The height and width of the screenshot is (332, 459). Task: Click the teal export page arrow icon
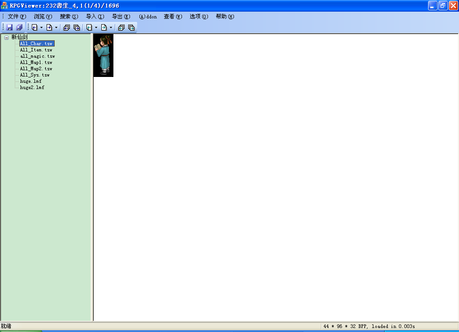pyautogui.click(x=104, y=27)
